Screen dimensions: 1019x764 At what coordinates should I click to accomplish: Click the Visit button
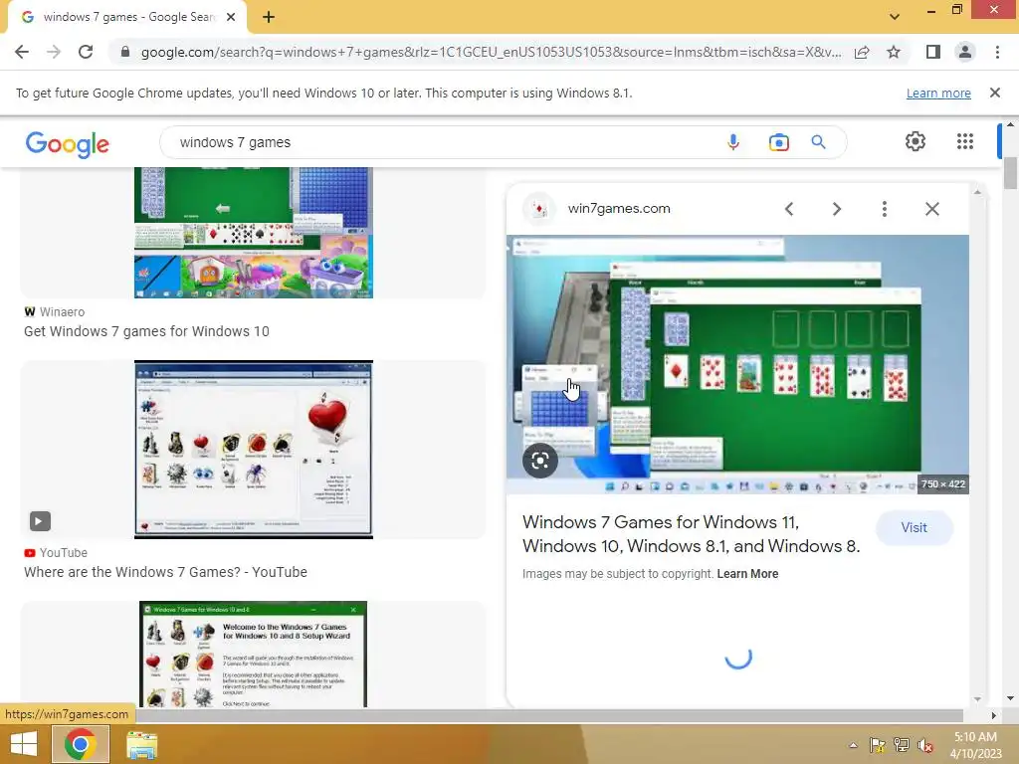(914, 527)
